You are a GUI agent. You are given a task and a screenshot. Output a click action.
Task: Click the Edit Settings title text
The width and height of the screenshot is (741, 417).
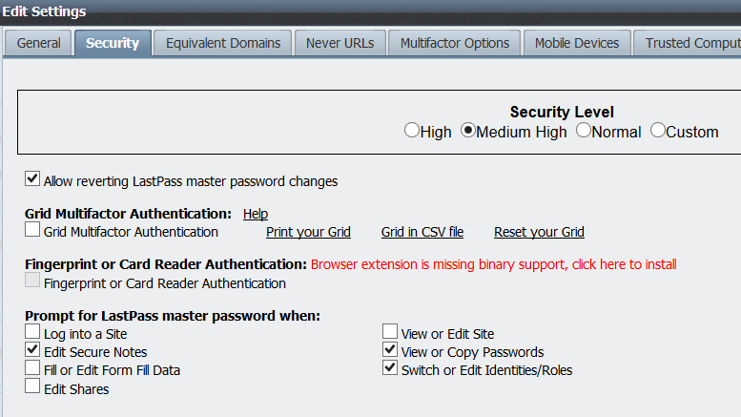pyautogui.click(x=45, y=11)
